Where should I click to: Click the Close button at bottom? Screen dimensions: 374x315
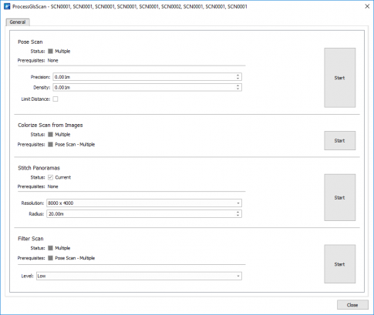(x=352, y=305)
